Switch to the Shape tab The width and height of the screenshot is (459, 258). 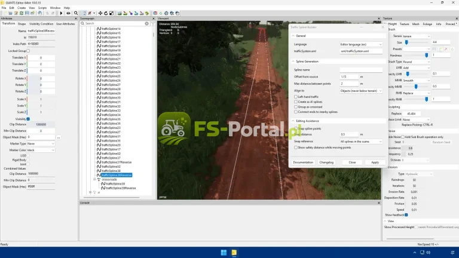coord(22,24)
